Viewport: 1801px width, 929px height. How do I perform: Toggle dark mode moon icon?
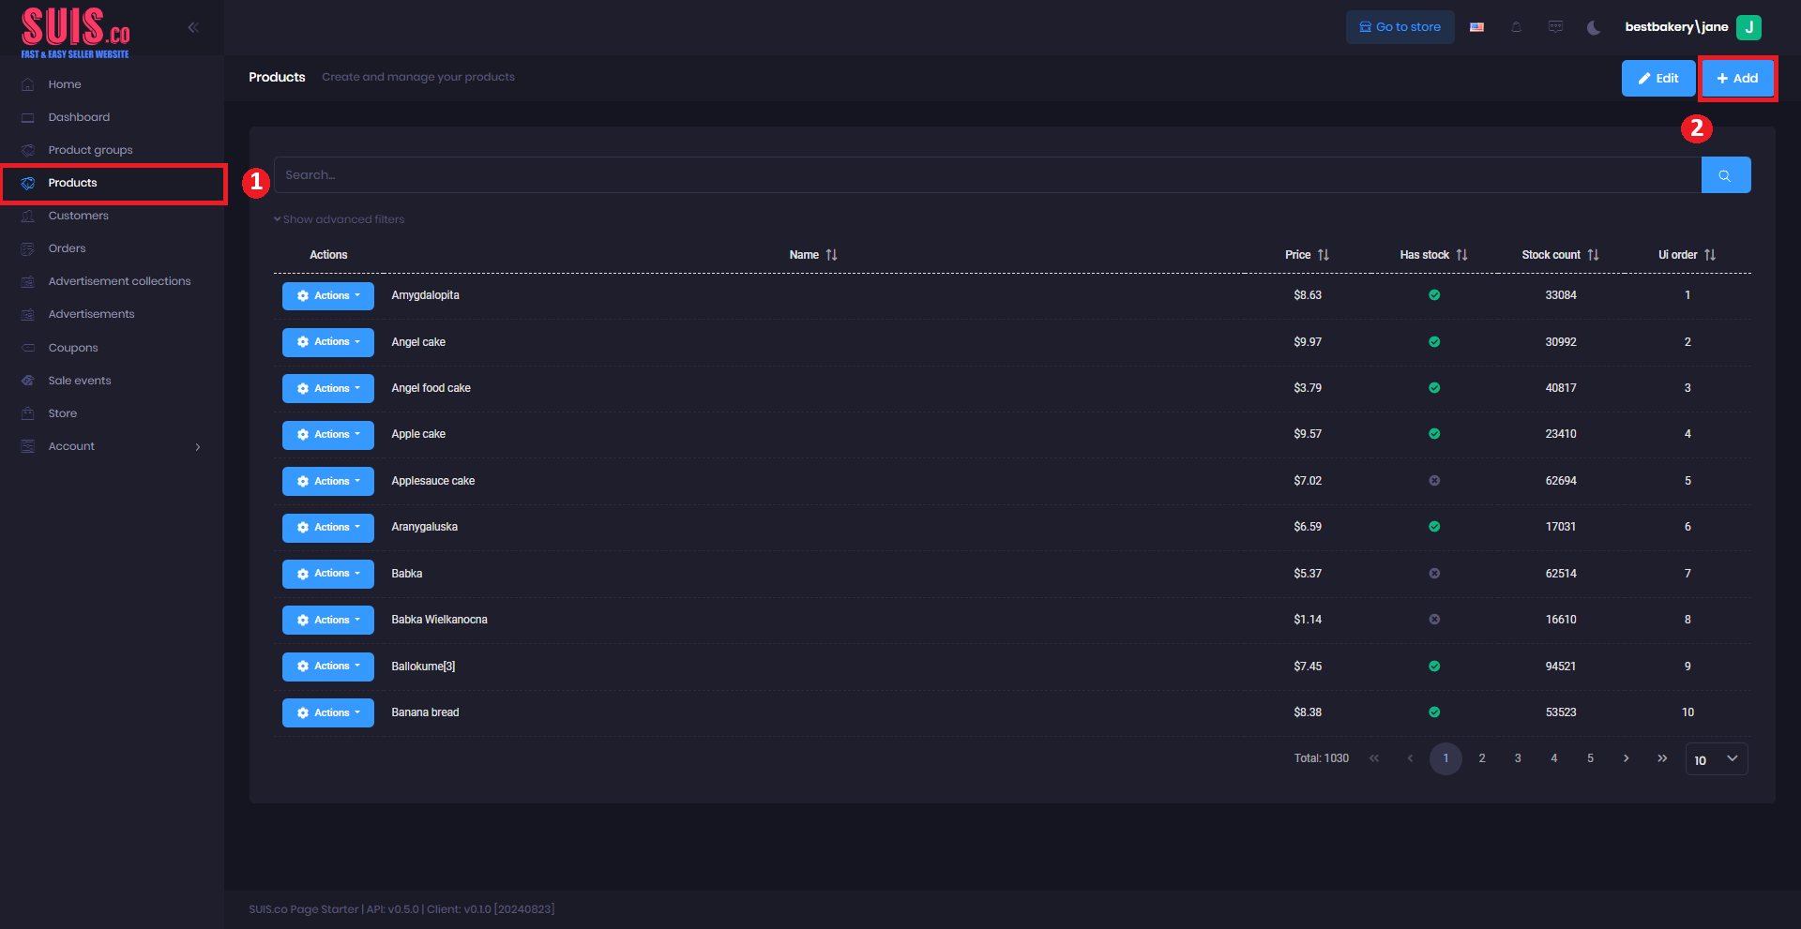point(1593,27)
